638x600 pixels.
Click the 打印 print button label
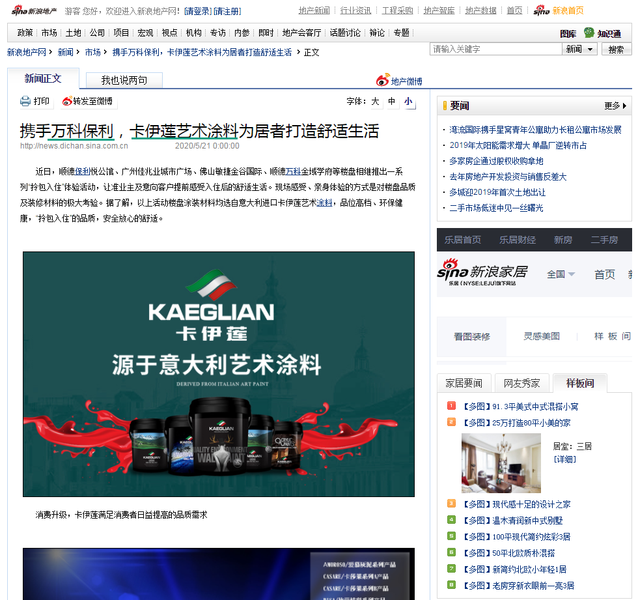(x=42, y=101)
